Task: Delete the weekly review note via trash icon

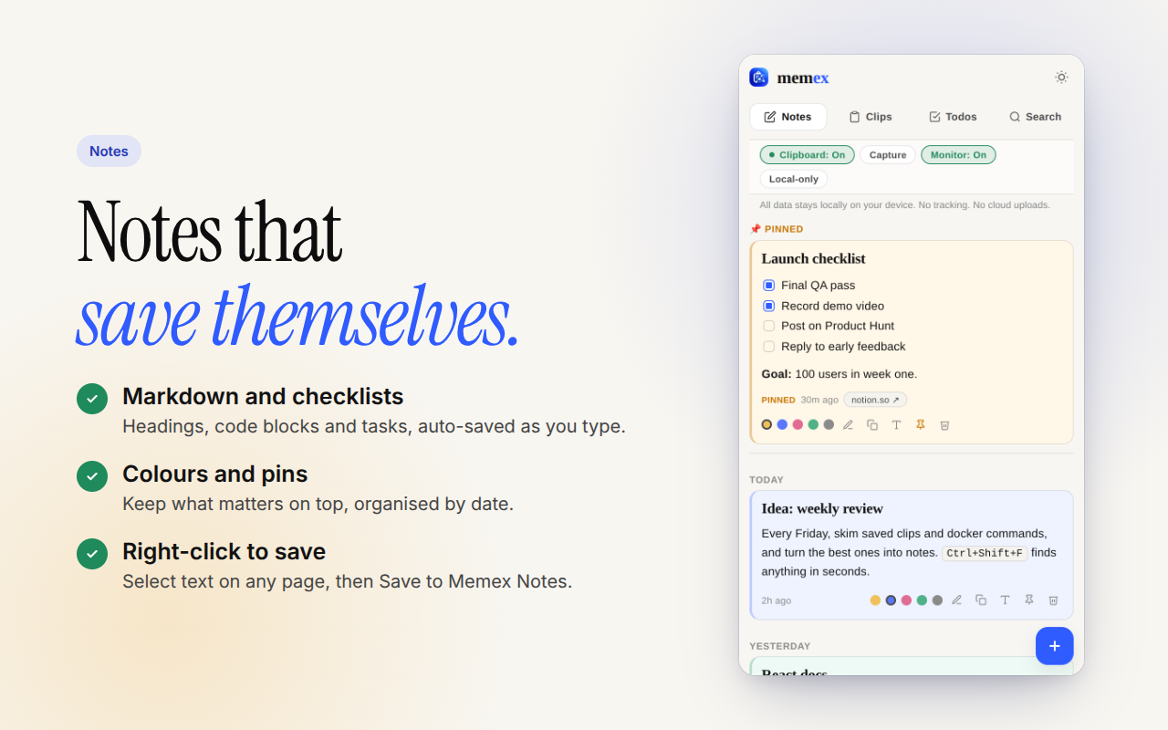Action: 1053,600
